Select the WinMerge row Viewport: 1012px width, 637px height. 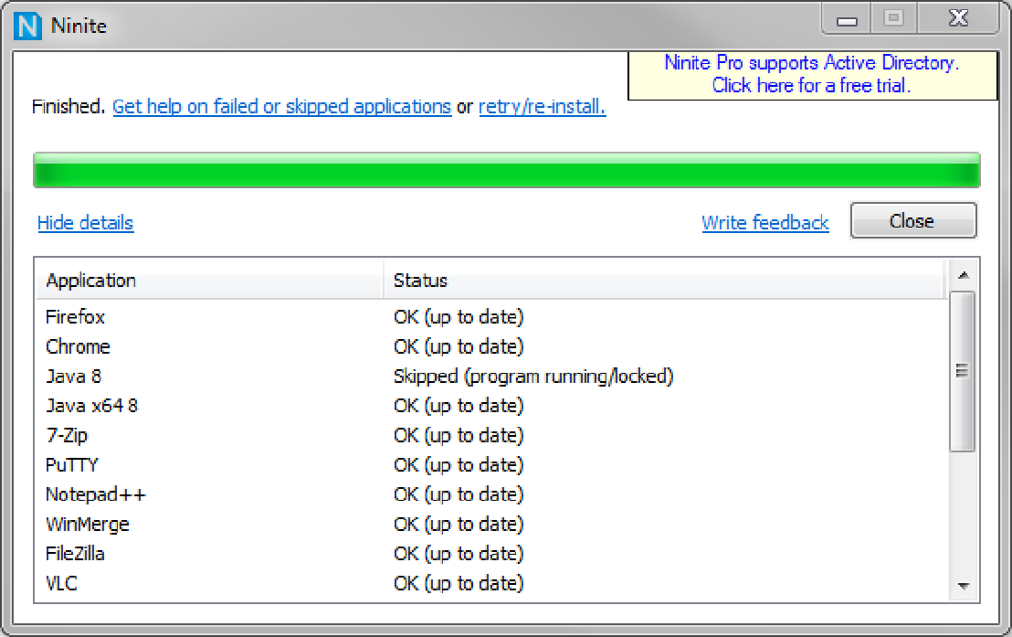click(491, 525)
